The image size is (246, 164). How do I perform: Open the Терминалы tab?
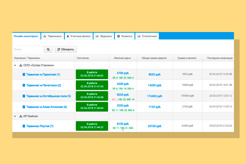click(x=52, y=36)
